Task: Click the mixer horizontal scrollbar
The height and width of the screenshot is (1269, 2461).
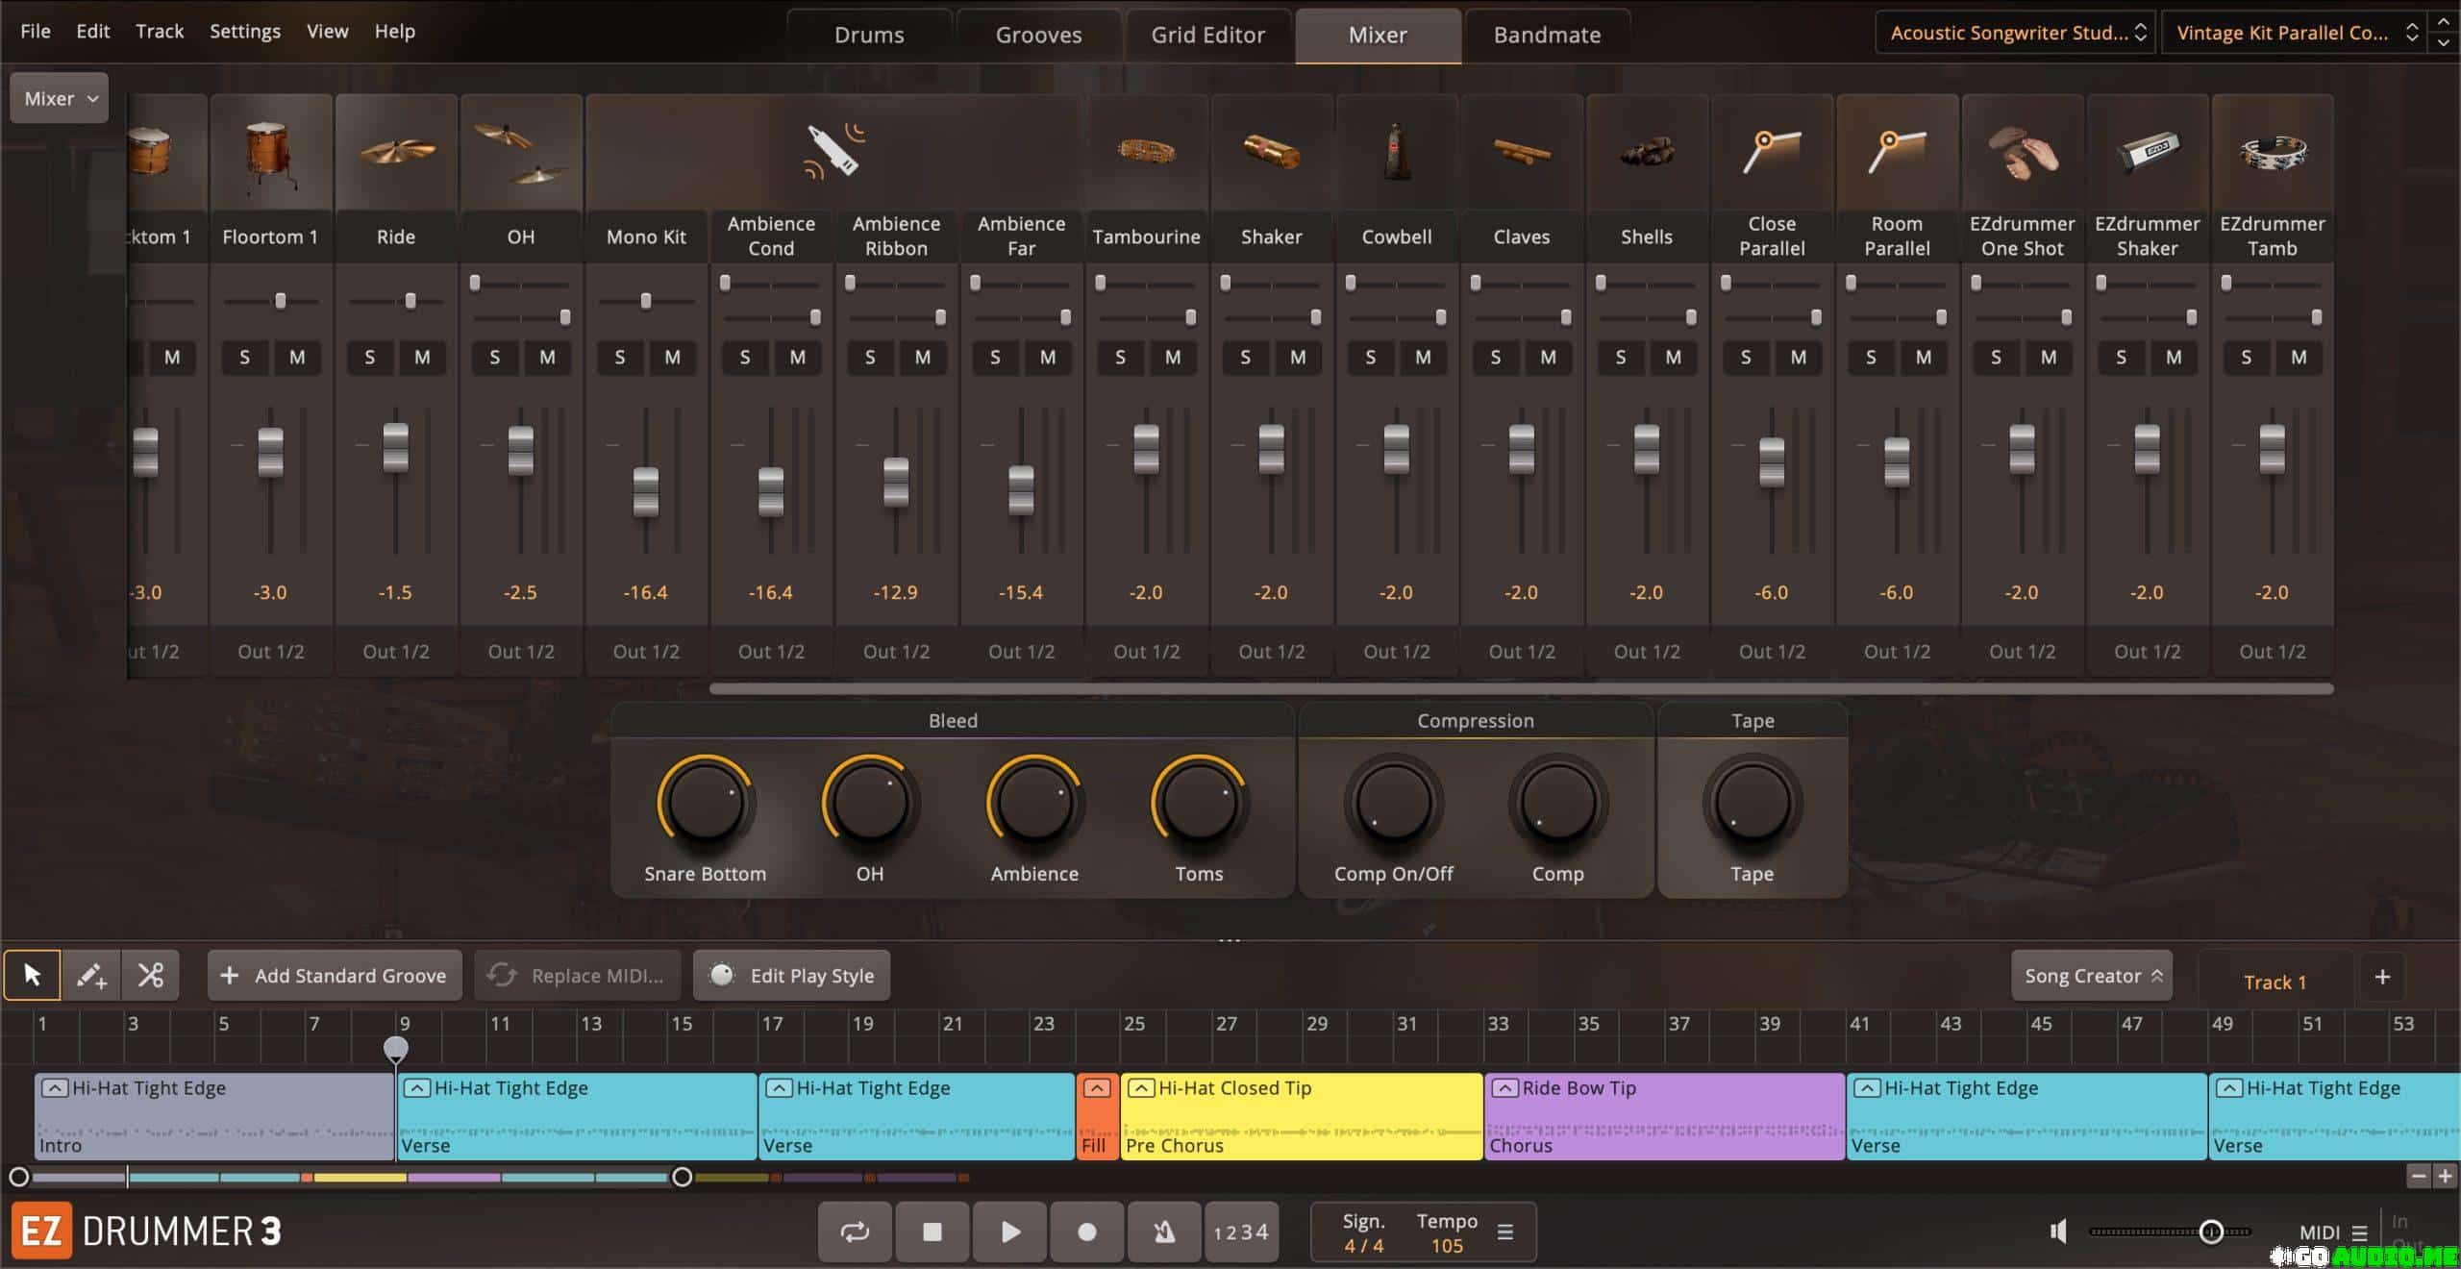Action: [1521, 688]
